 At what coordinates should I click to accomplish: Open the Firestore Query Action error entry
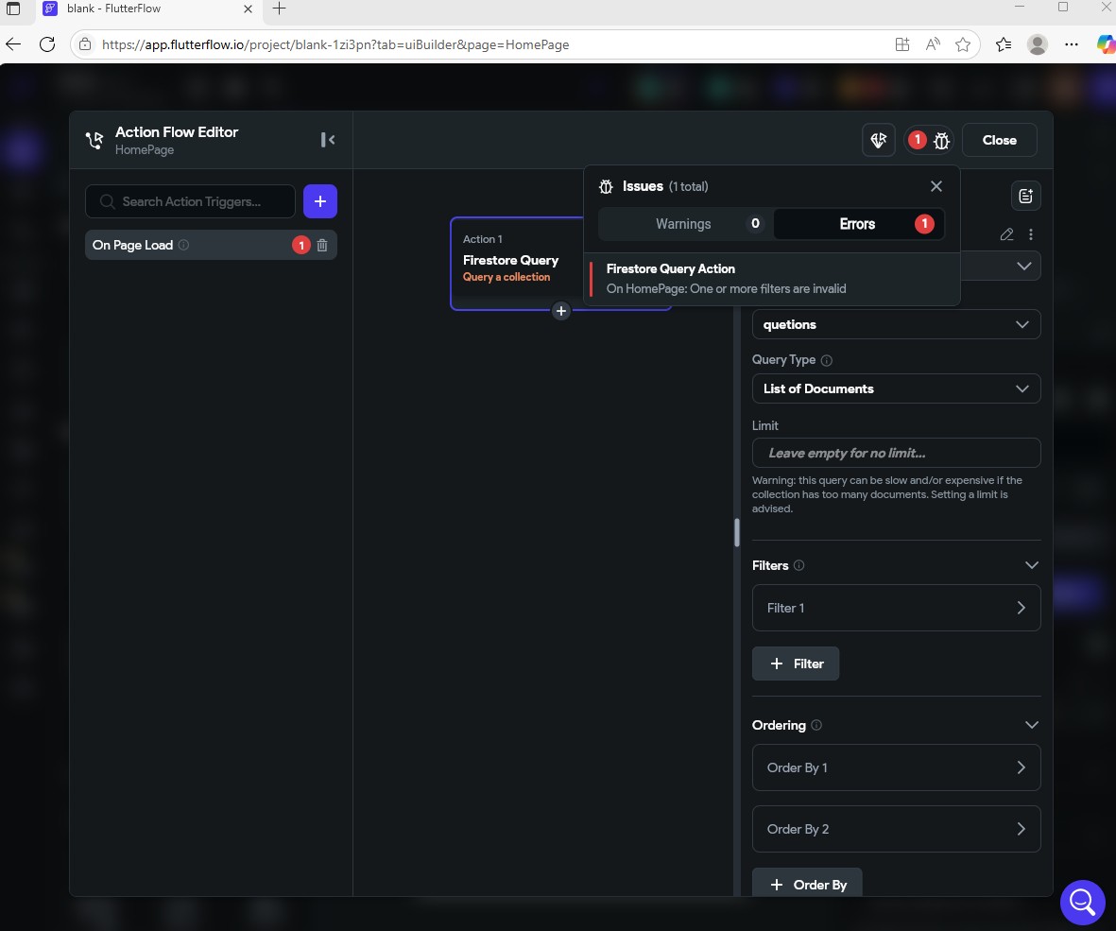tap(771, 278)
